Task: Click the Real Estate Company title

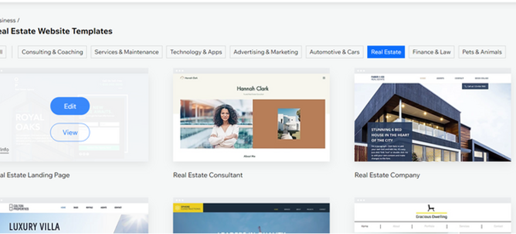Action: point(388,175)
